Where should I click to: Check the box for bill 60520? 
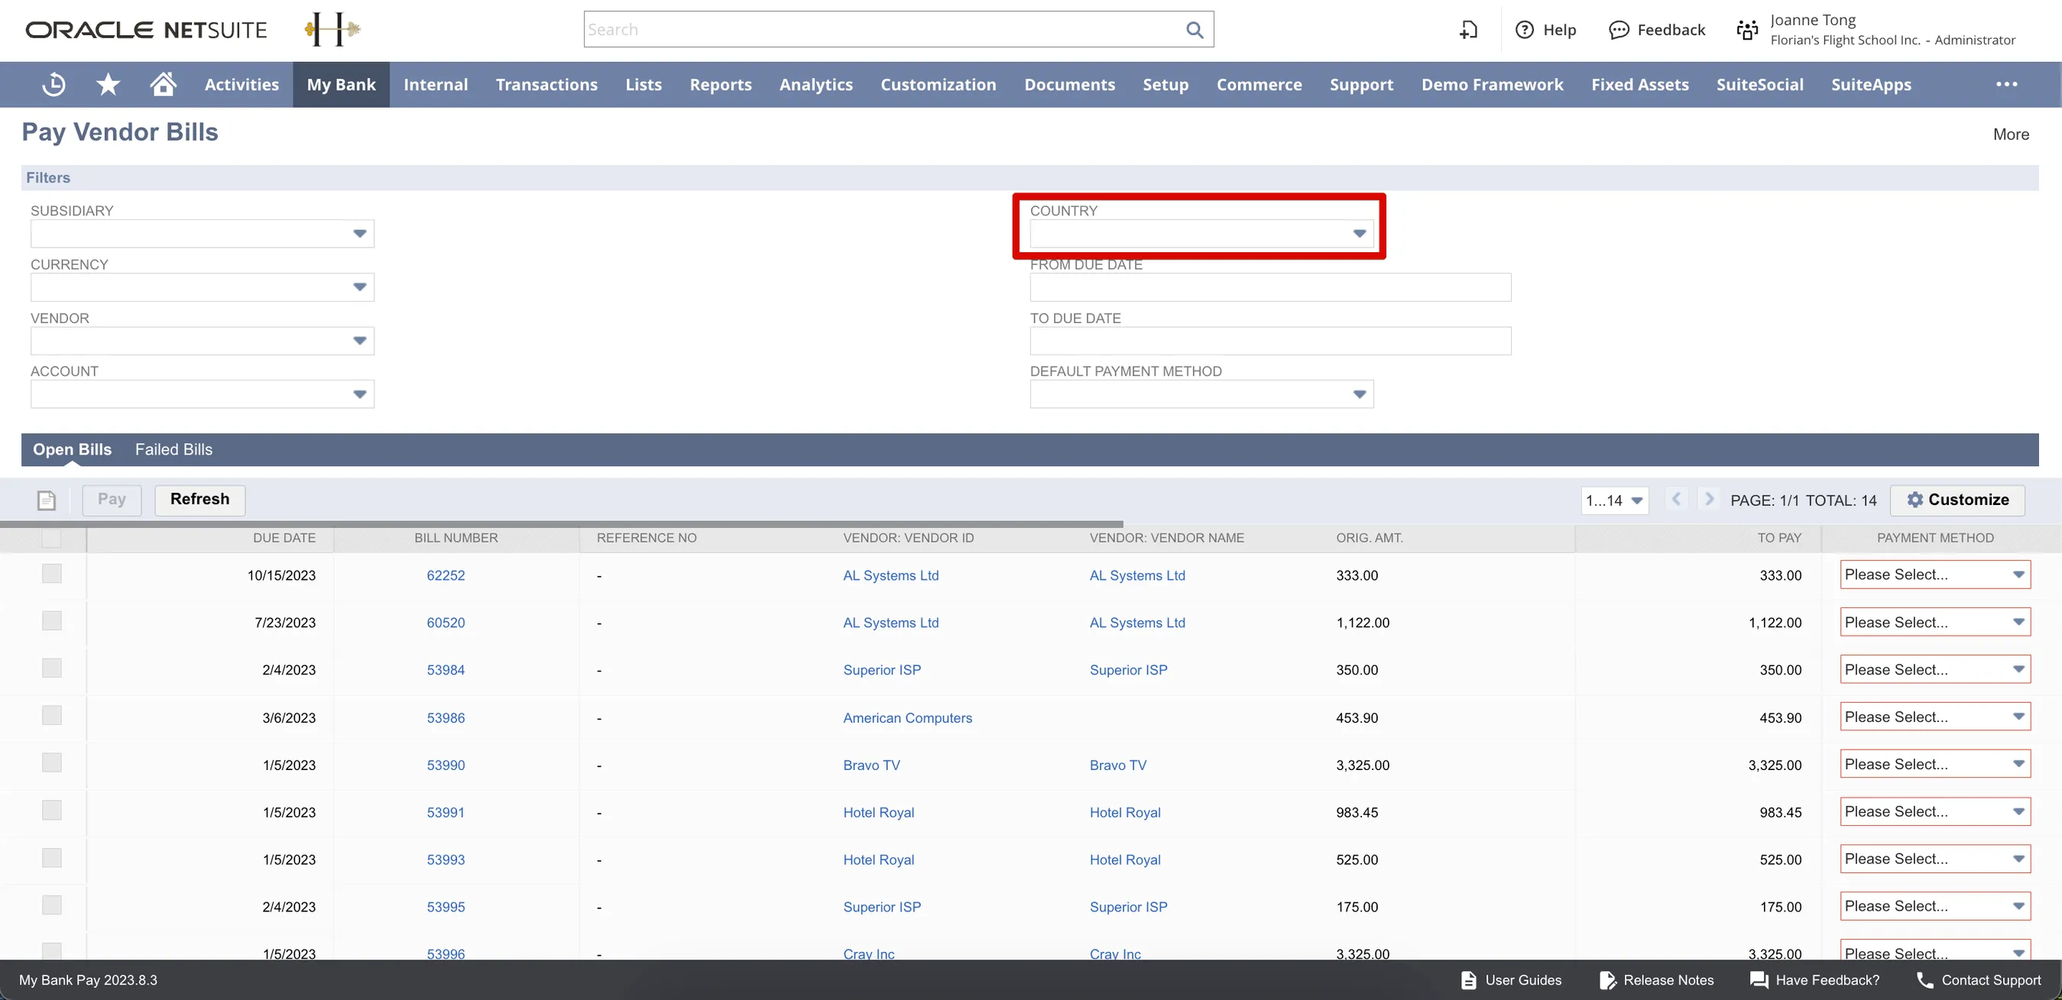pyautogui.click(x=51, y=621)
